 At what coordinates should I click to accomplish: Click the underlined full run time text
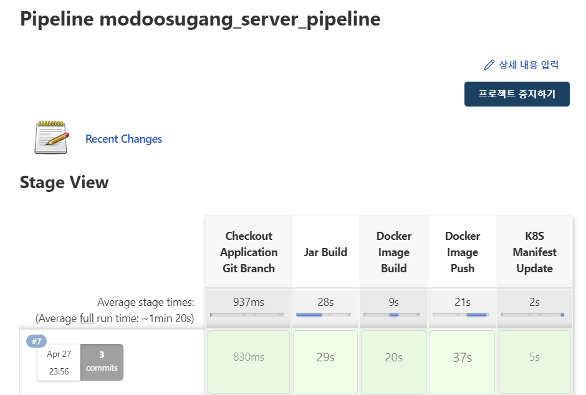pos(87,318)
